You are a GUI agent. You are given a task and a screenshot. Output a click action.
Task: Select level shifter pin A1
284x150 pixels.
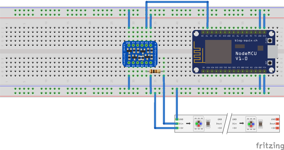146,45
